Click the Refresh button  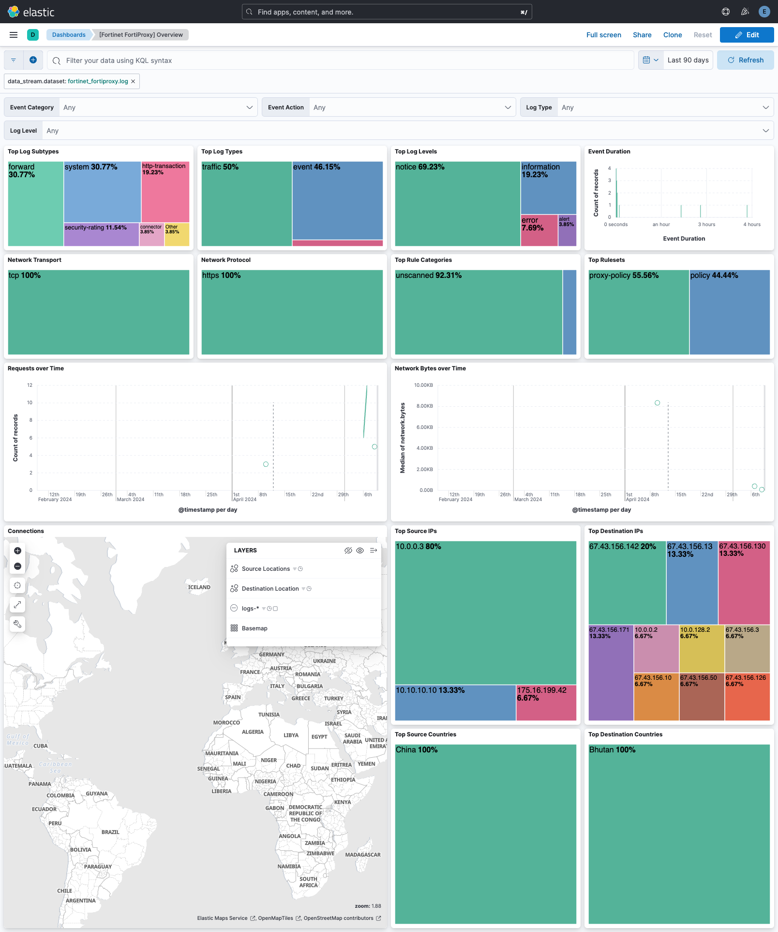[x=745, y=60]
